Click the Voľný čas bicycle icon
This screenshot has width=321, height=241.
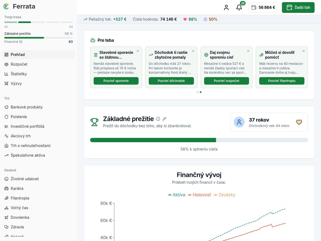click(x=6, y=208)
